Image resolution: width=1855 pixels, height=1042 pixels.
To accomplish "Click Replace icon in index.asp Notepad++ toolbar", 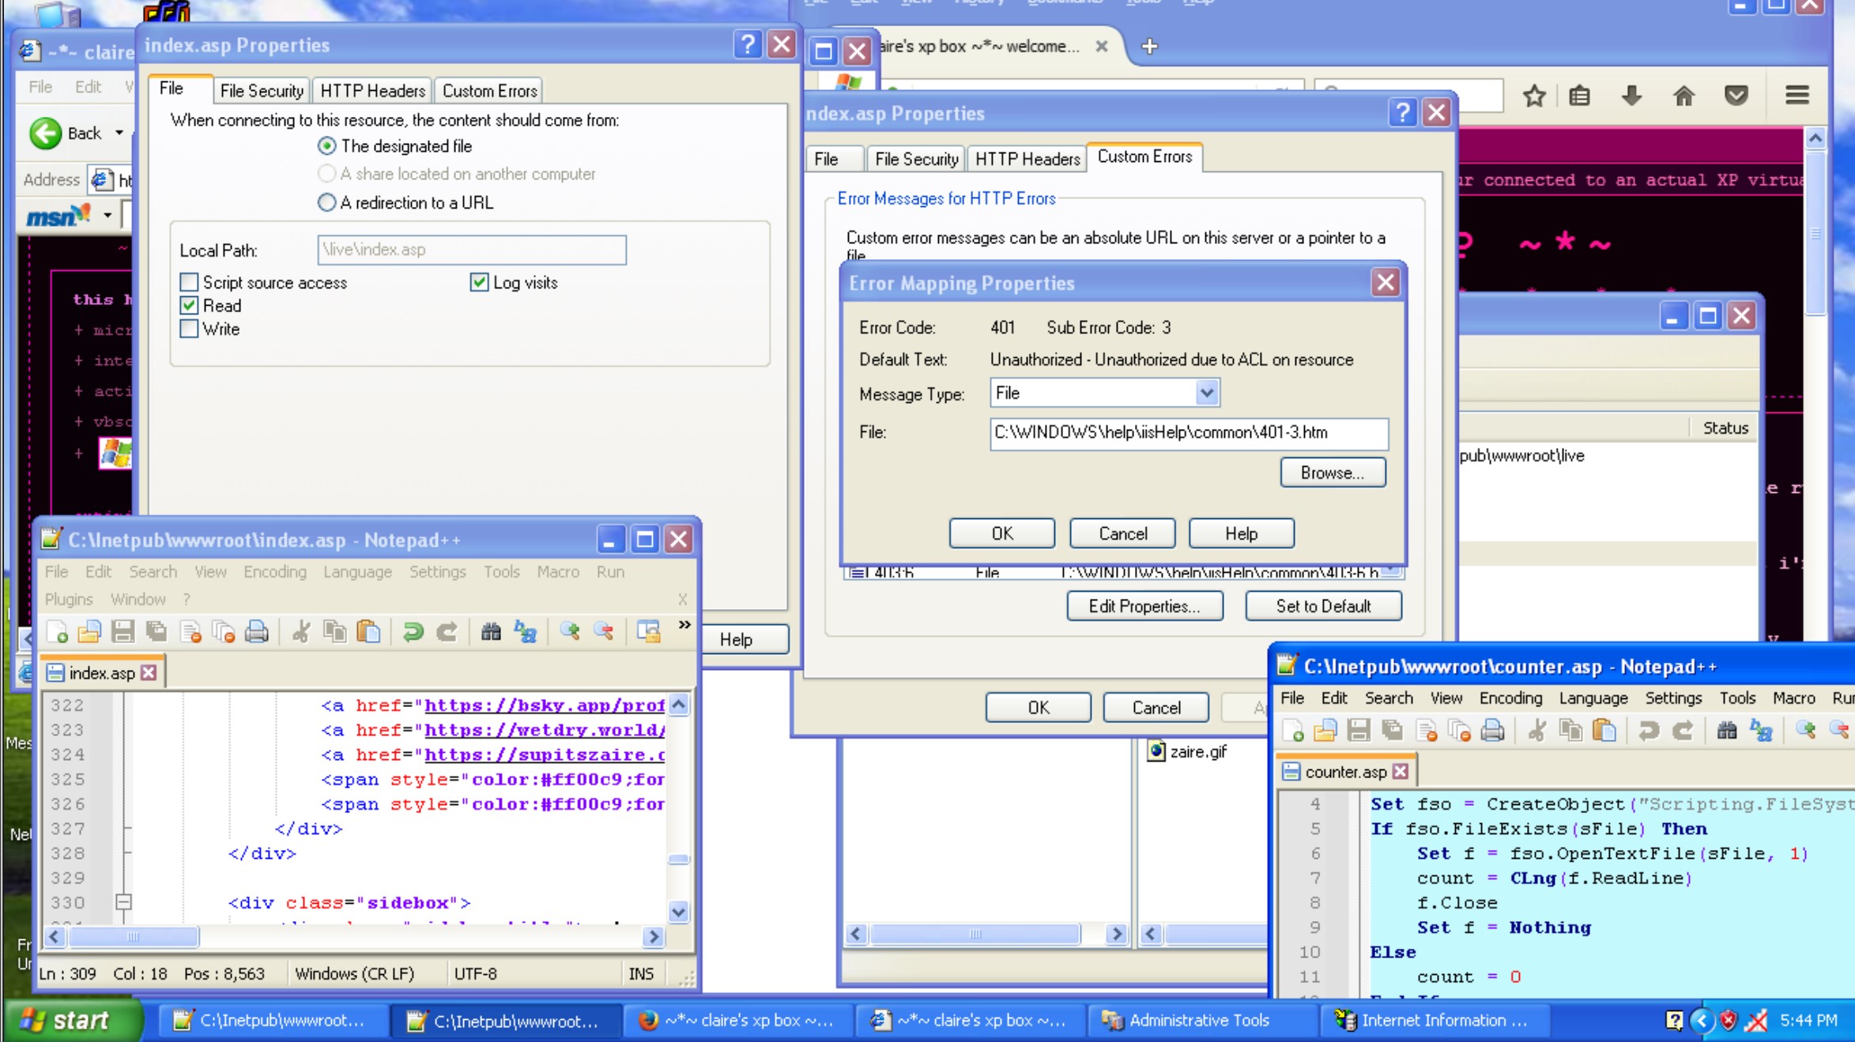I will (x=525, y=631).
